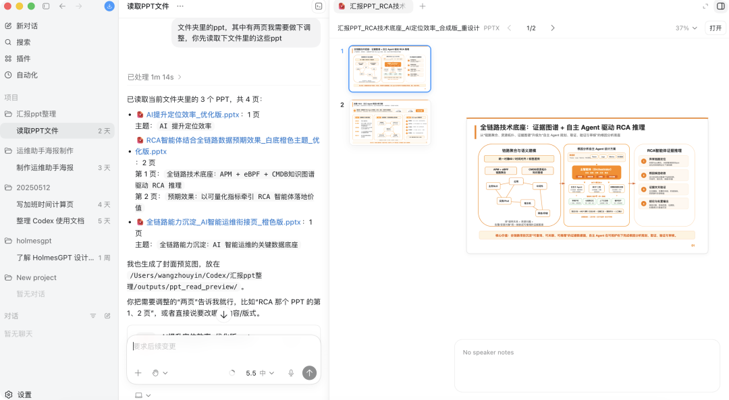Click the 读取PPT文件 chat title
This screenshot has width=729, height=400.
[x=148, y=6]
